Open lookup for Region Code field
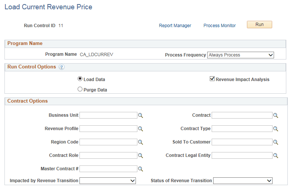 (x=141, y=142)
